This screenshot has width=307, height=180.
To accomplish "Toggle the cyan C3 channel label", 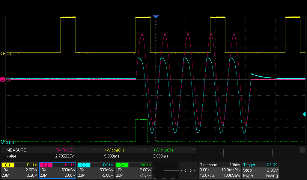I will [84, 165].
